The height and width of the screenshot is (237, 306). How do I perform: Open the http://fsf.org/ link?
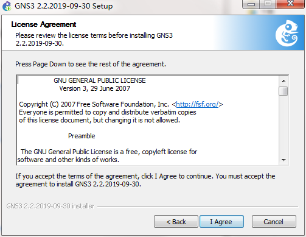click(197, 104)
